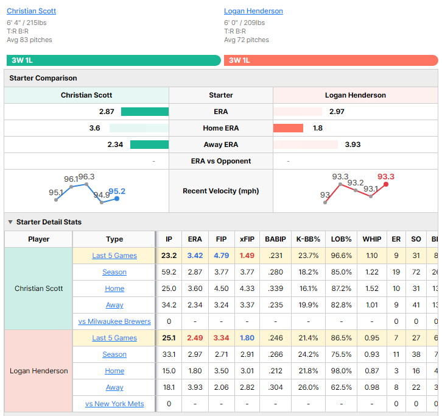Select the xFIP column header
The height and width of the screenshot is (416, 442).
pos(247,239)
